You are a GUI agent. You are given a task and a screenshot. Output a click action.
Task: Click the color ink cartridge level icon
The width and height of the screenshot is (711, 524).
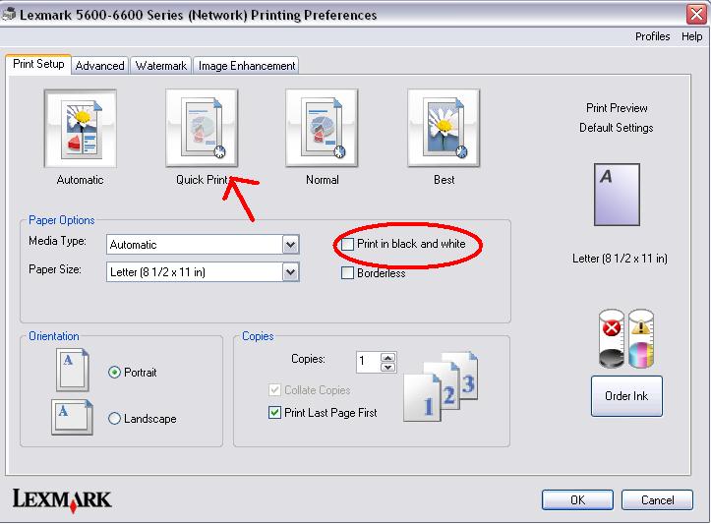coord(641,338)
